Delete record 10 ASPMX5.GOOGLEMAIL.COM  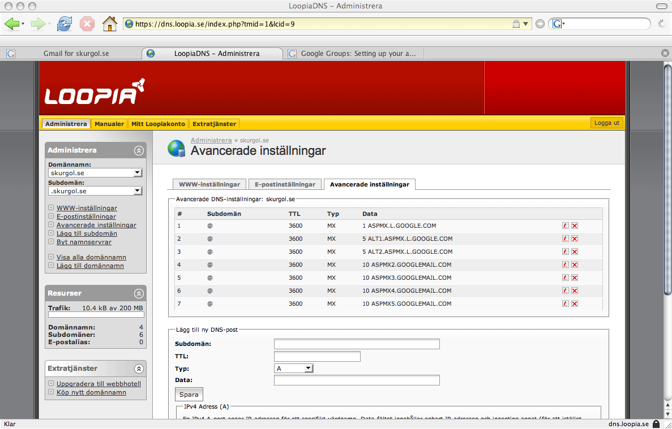coord(575,304)
